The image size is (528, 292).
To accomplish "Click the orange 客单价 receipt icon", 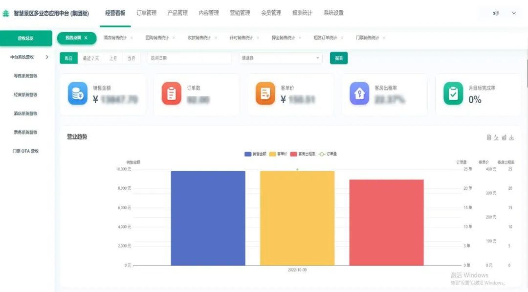I will pos(265,93).
